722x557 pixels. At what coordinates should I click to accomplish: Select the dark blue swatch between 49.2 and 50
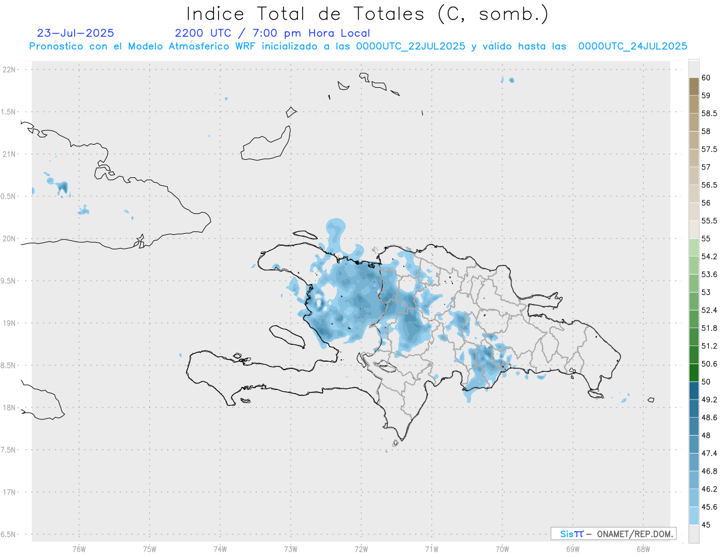pyautogui.click(x=694, y=391)
